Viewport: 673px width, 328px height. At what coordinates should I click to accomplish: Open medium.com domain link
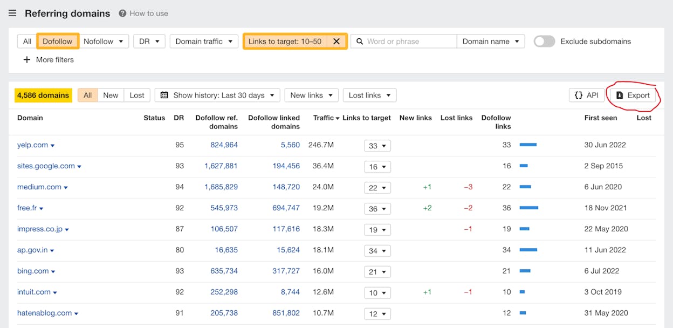(39, 187)
